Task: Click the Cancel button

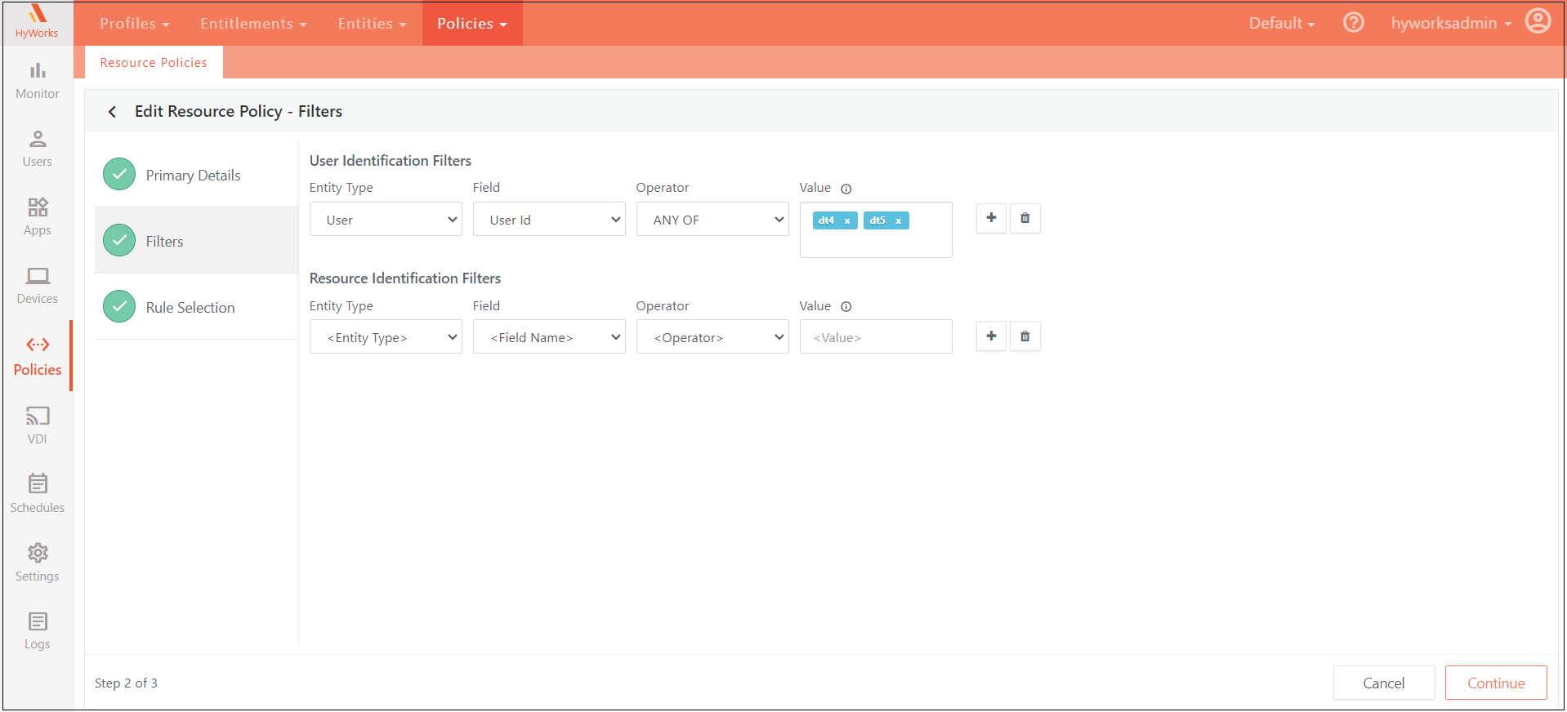Action: 1384,683
